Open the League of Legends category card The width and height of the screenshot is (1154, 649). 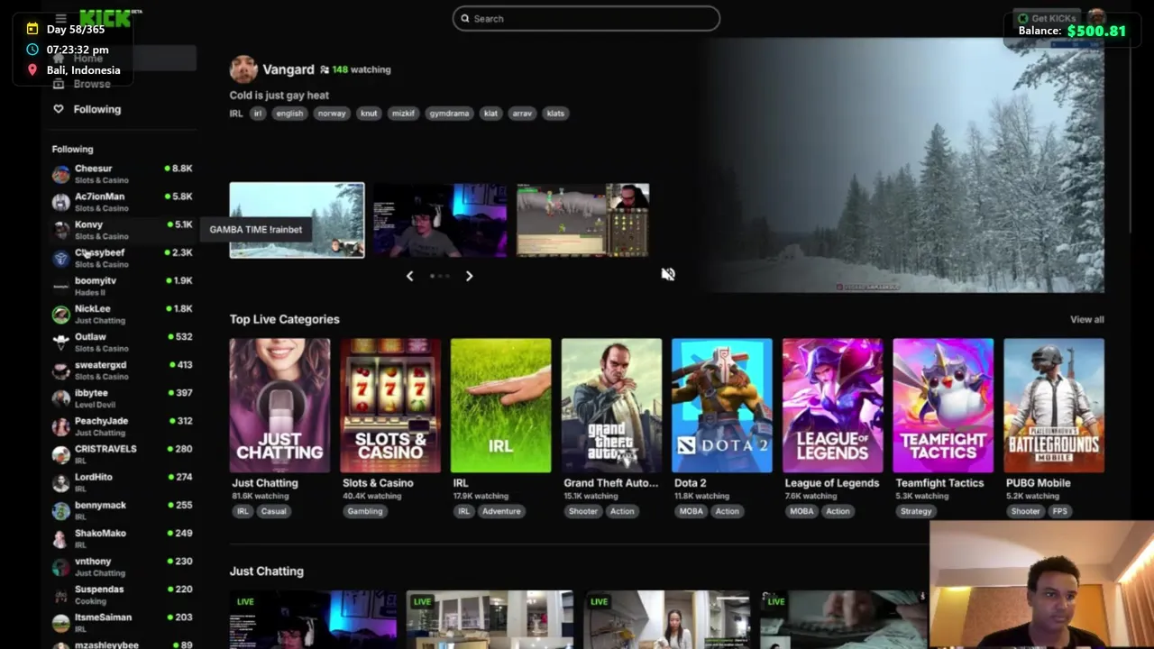point(832,406)
